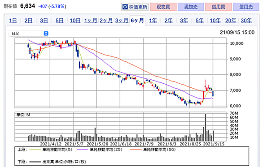
Task: Open the 信用売 order link
Action: [246, 7]
